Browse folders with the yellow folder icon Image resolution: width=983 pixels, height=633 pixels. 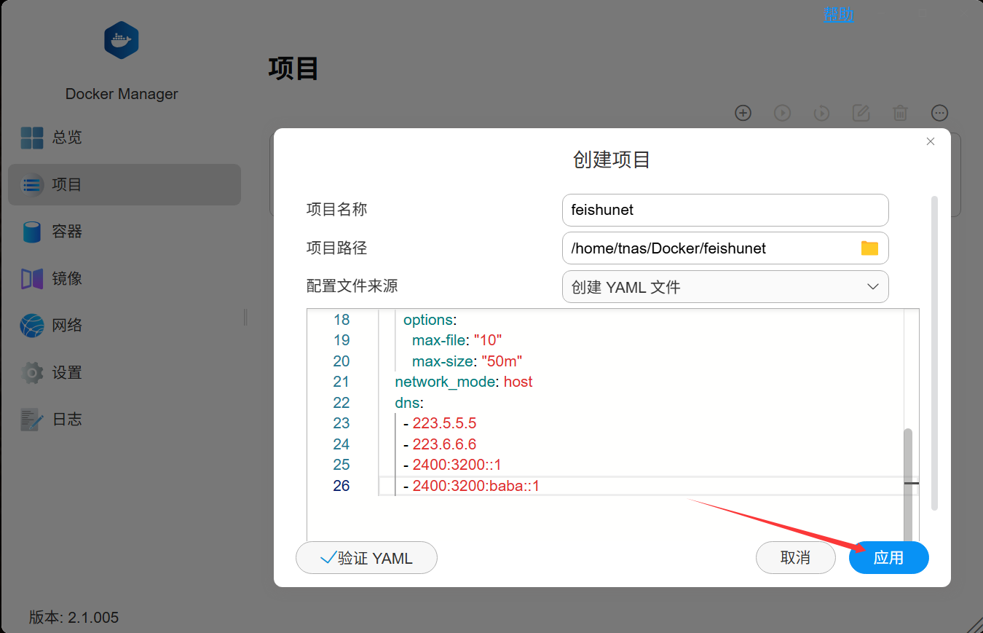pos(869,248)
